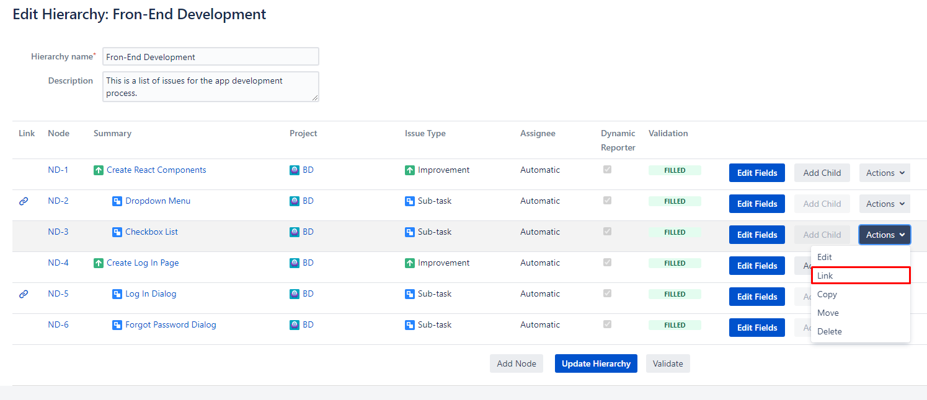Image resolution: width=927 pixels, height=400 pixels.
Task: Click the Improvement icon next to Create React Components
Action: pos(99,170)
